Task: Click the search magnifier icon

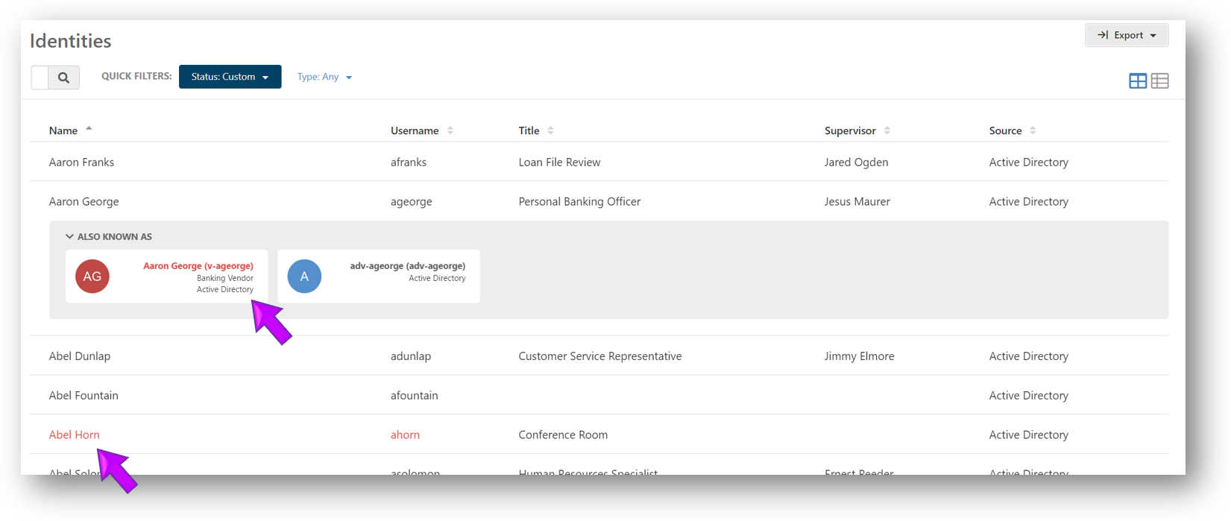Action: [x=64, y=78]
